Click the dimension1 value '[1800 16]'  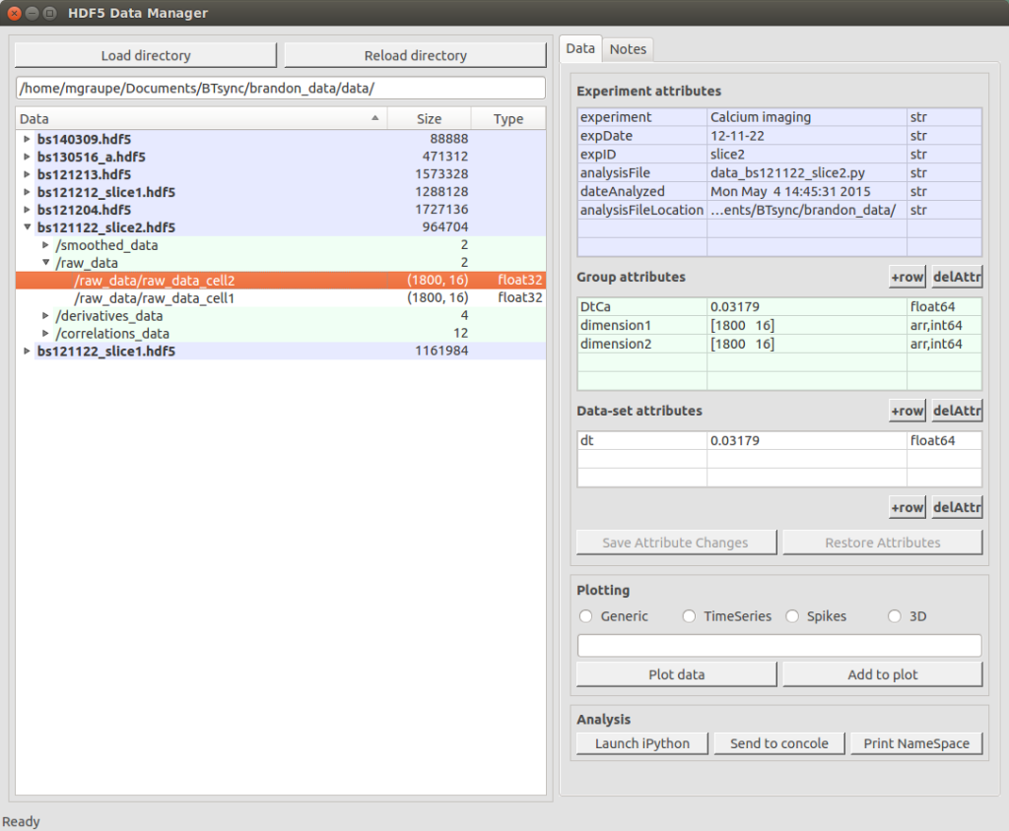pos(807,326)
